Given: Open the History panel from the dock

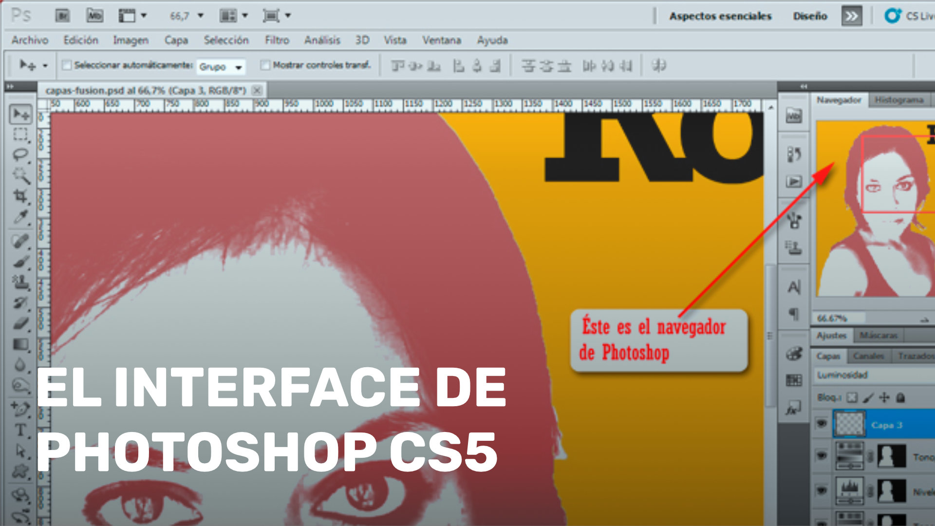Looking at the screenshot, I should 794,155.
